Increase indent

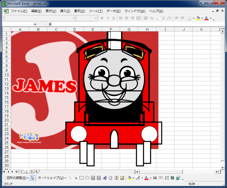tap(182, 18)
